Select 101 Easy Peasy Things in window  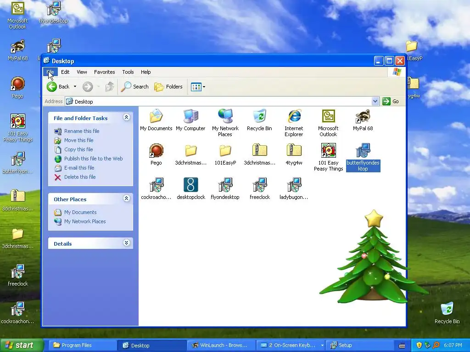coord(328,157)
